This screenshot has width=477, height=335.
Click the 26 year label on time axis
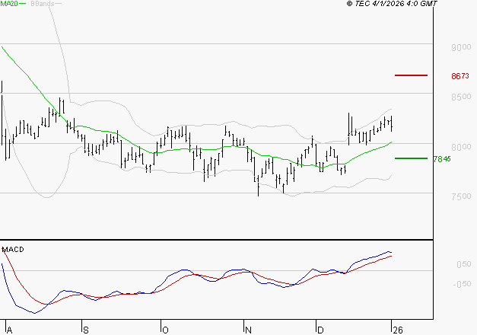(x=398, y=330)
